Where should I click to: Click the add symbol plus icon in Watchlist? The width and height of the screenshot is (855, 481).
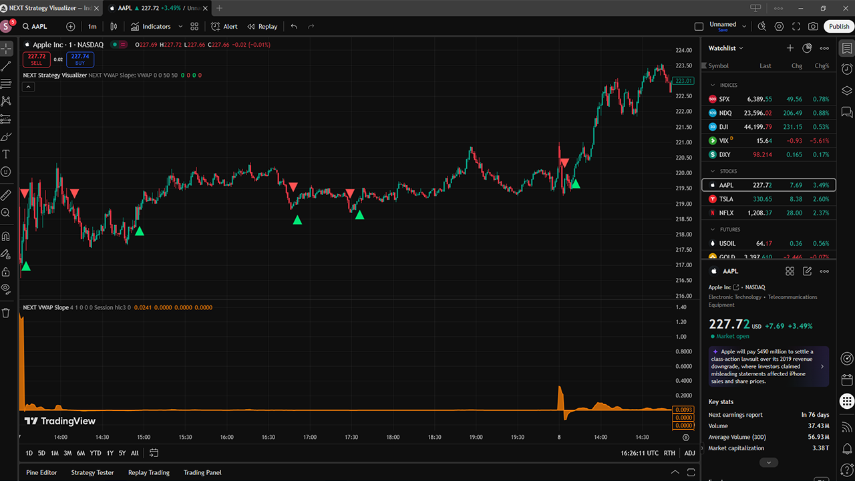click(790, 48)
